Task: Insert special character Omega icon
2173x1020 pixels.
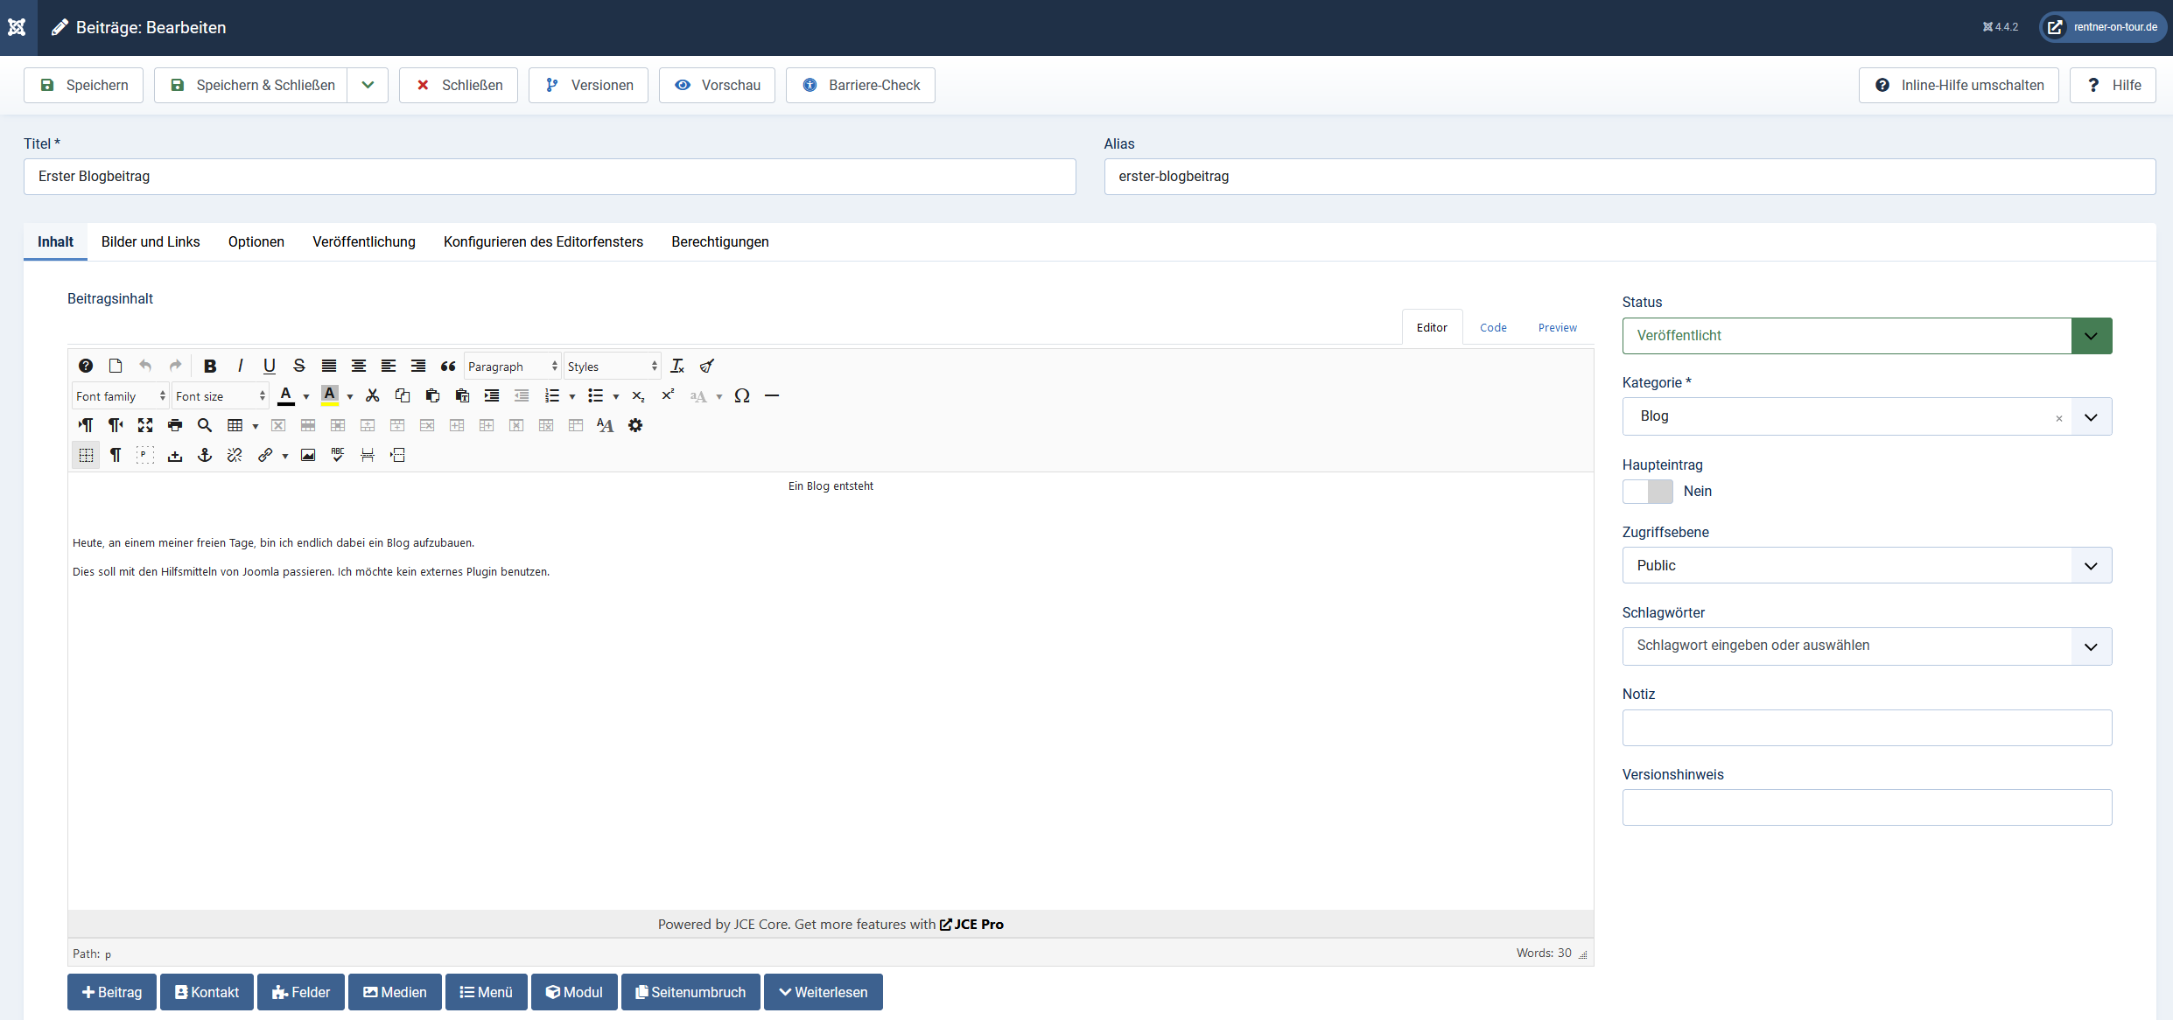Action: point(742,395)
